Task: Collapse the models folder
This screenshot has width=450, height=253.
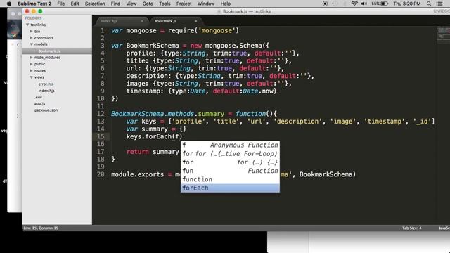Action: click(x=31, y=44)
